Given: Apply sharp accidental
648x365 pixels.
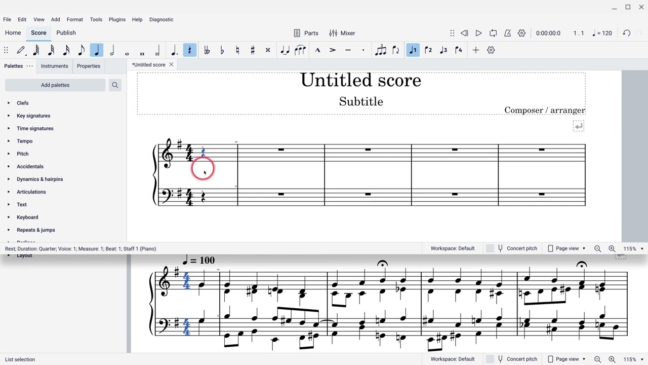Looking at the screenshot, I should pyautogui.click(x=253, y=50).
